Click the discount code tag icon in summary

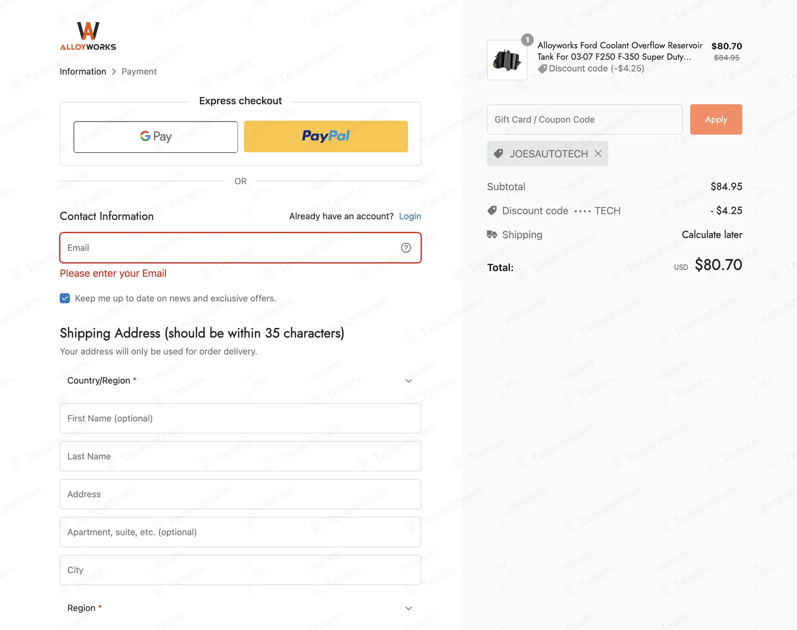tap(492, 211)
